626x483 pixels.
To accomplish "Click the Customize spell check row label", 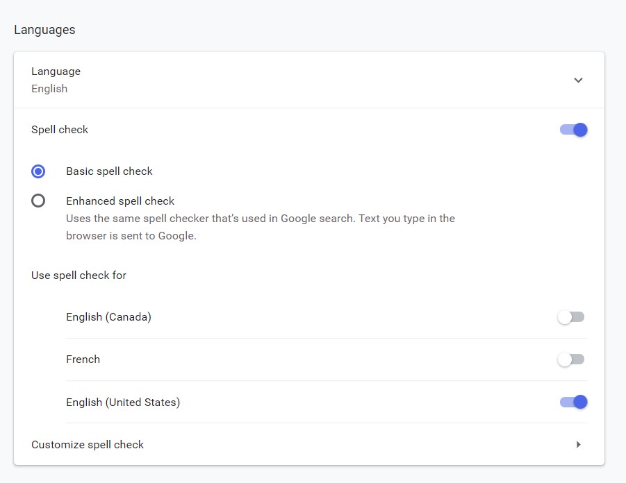I will 88,445.
